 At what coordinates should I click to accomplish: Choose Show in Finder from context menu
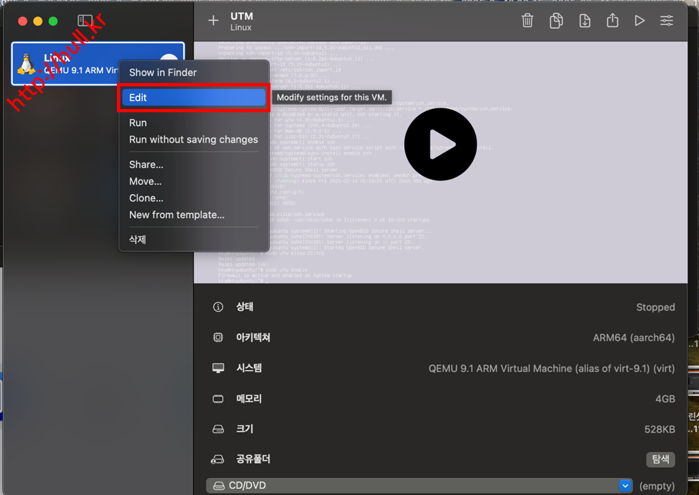[x=194, y=72]
